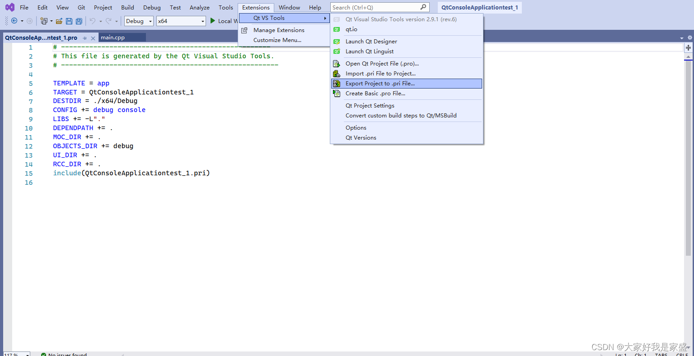Click the Extensions menu

(x=256, y=7)
